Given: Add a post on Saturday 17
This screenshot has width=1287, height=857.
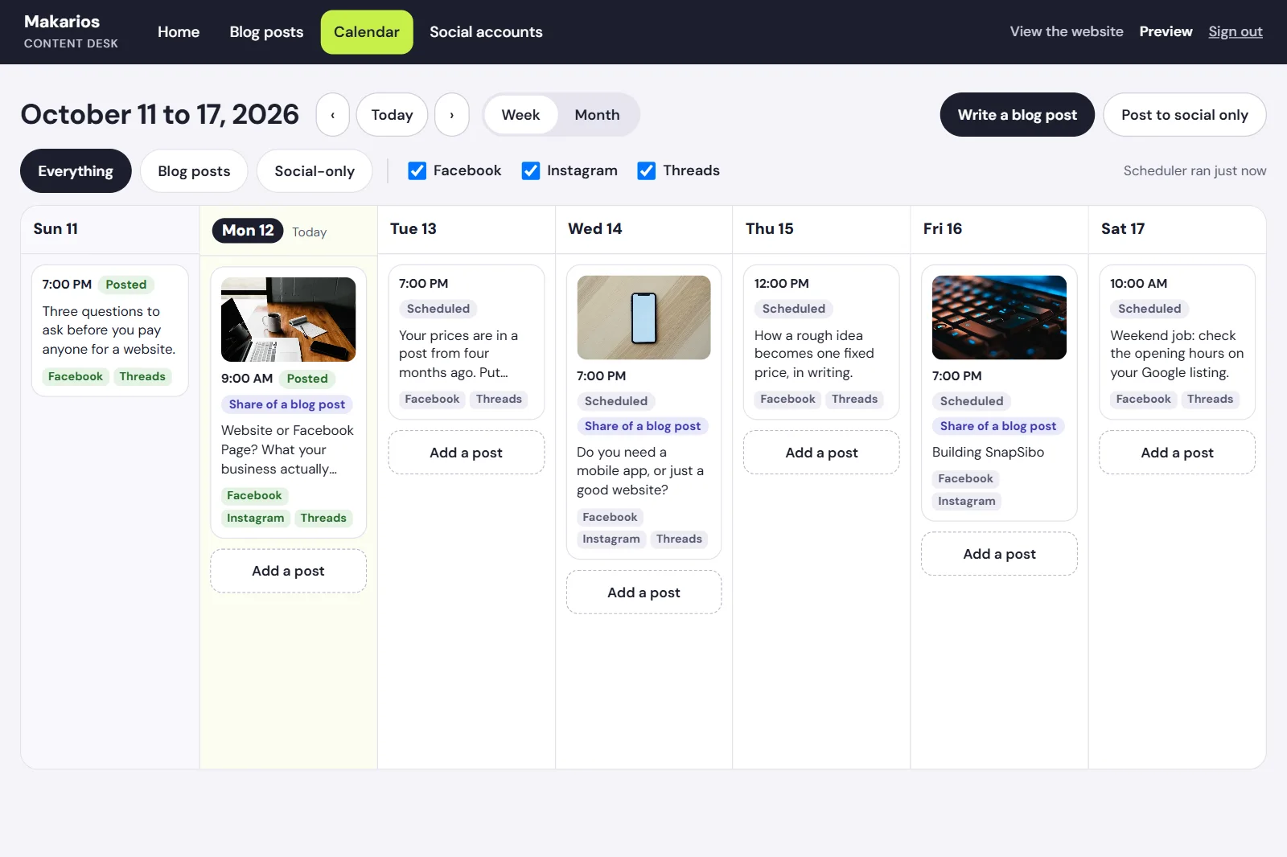Looking at the screenshot, I should tap(1177, 453).
